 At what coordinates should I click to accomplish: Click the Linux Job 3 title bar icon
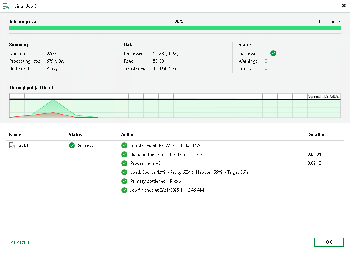[x=6, y=6]
